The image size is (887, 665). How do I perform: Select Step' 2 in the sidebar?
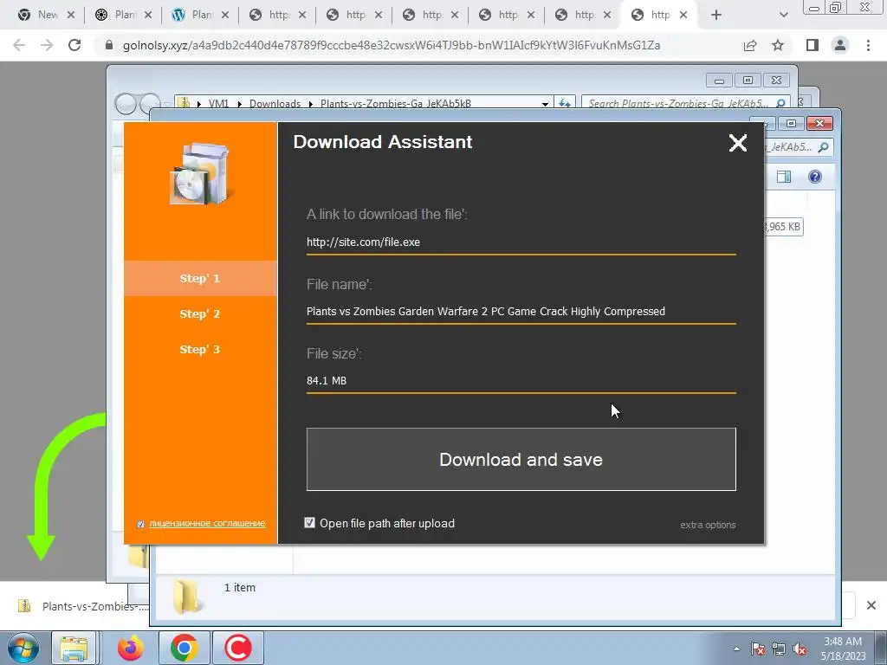click(200, 313)
